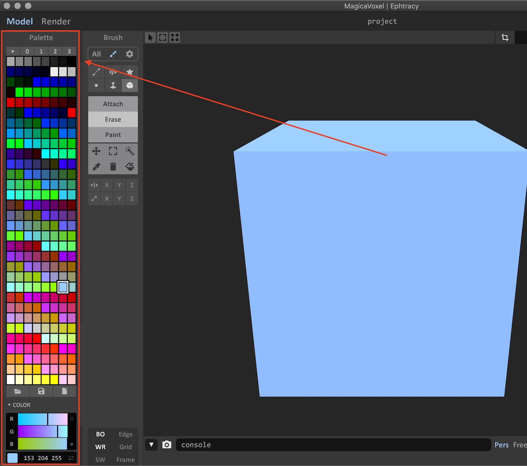Choose the paint bucket Fill tool

[129, 166]
